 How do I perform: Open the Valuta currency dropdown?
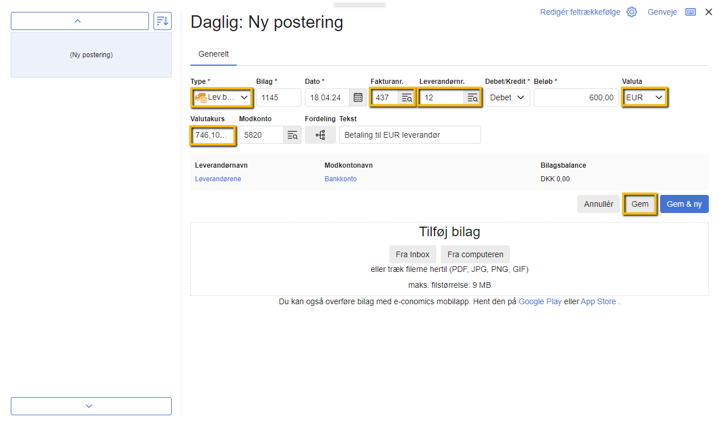644,97
